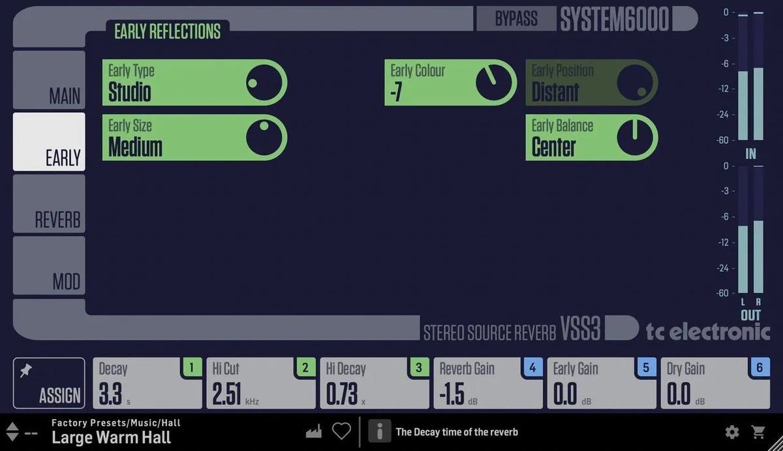
Task: Click the Large Warm Hall preset name
Action: pos(111,438)
